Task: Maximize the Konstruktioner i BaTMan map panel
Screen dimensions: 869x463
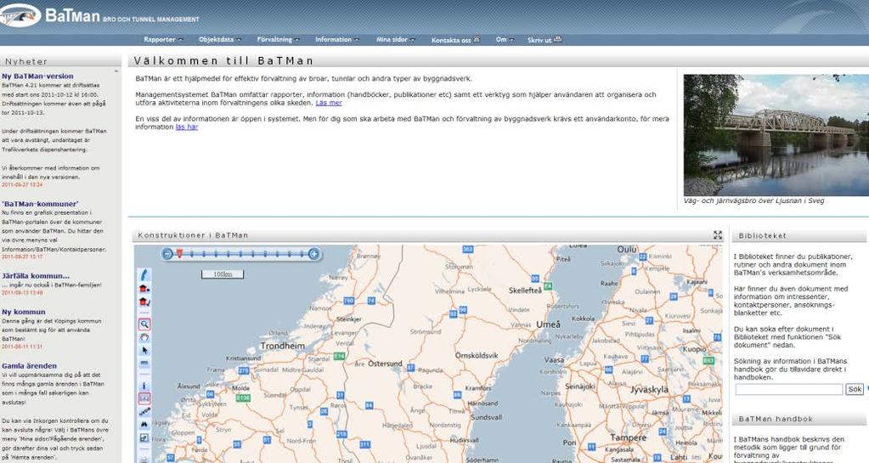Action: click(718, 235)
